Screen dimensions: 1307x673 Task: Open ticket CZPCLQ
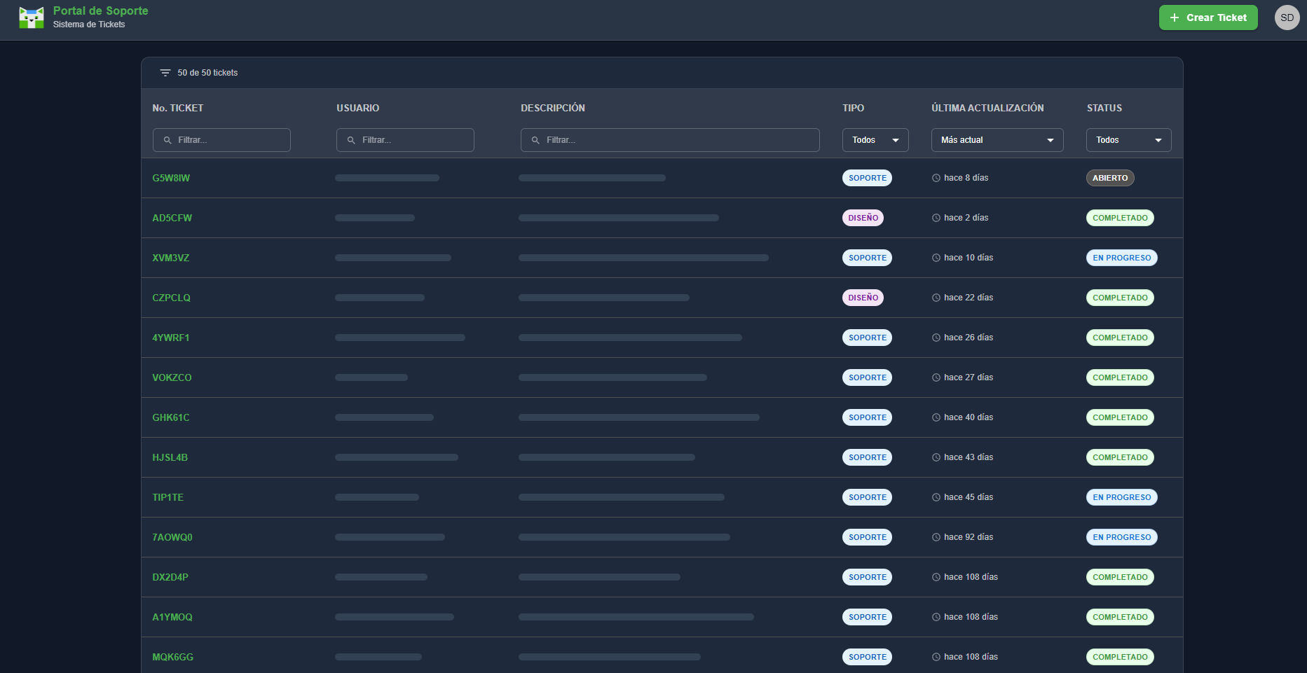tap(172, 298)
